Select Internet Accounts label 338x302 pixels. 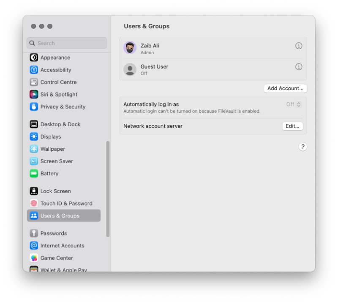click(x=62, y=246)
